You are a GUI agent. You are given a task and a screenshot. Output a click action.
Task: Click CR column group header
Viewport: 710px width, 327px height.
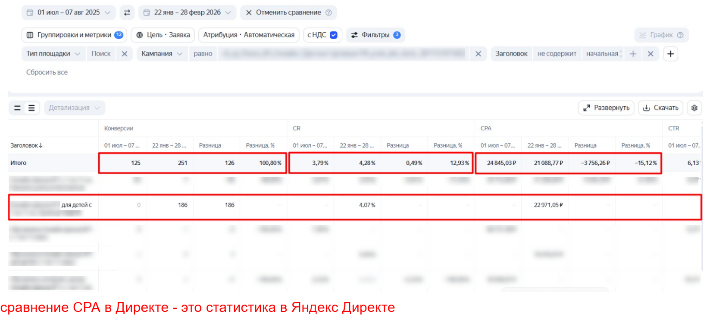coord(297,128)
